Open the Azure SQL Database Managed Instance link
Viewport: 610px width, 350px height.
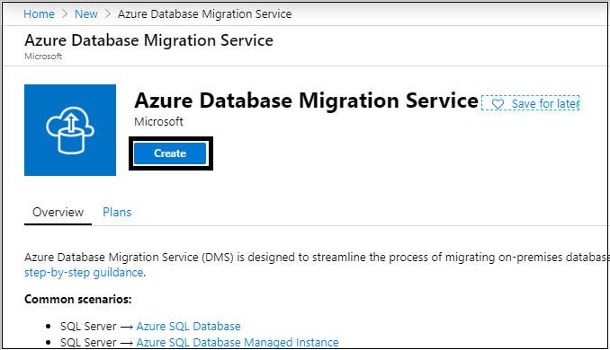(238, 342)
